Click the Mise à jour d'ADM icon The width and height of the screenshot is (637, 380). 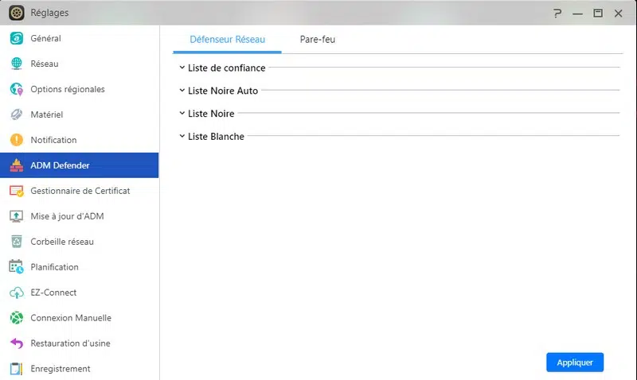(16, 216)
